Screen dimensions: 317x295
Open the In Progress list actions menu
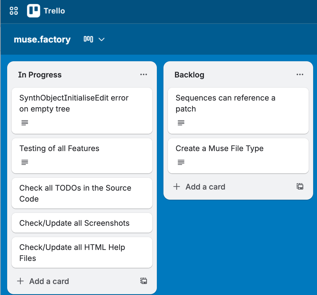click(x=144, y=75)
